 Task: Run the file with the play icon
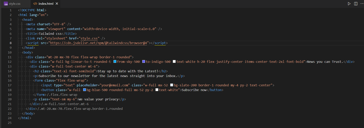coord(349,4)
